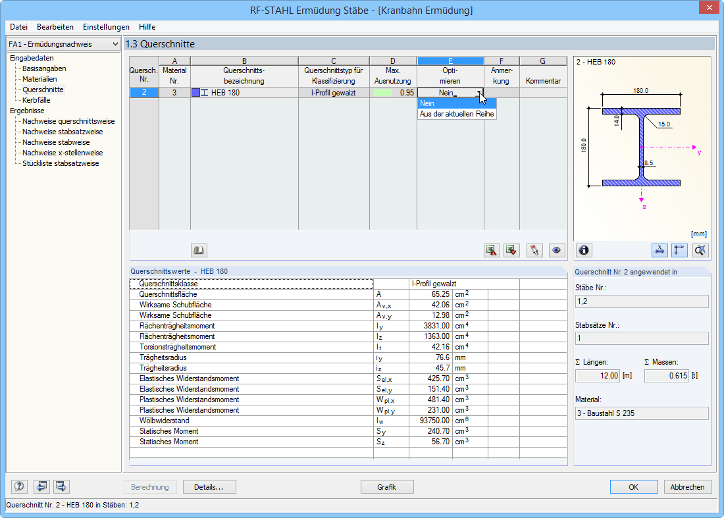Click Material Nr. cell 3
Screen dimensions: 724x518
click(x=174, y=93)
